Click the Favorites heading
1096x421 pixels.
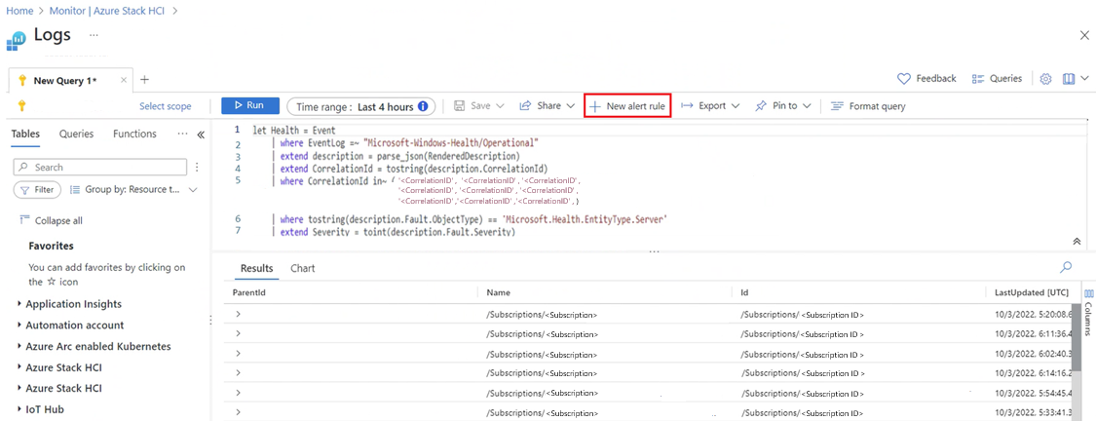tap(51, 247)
